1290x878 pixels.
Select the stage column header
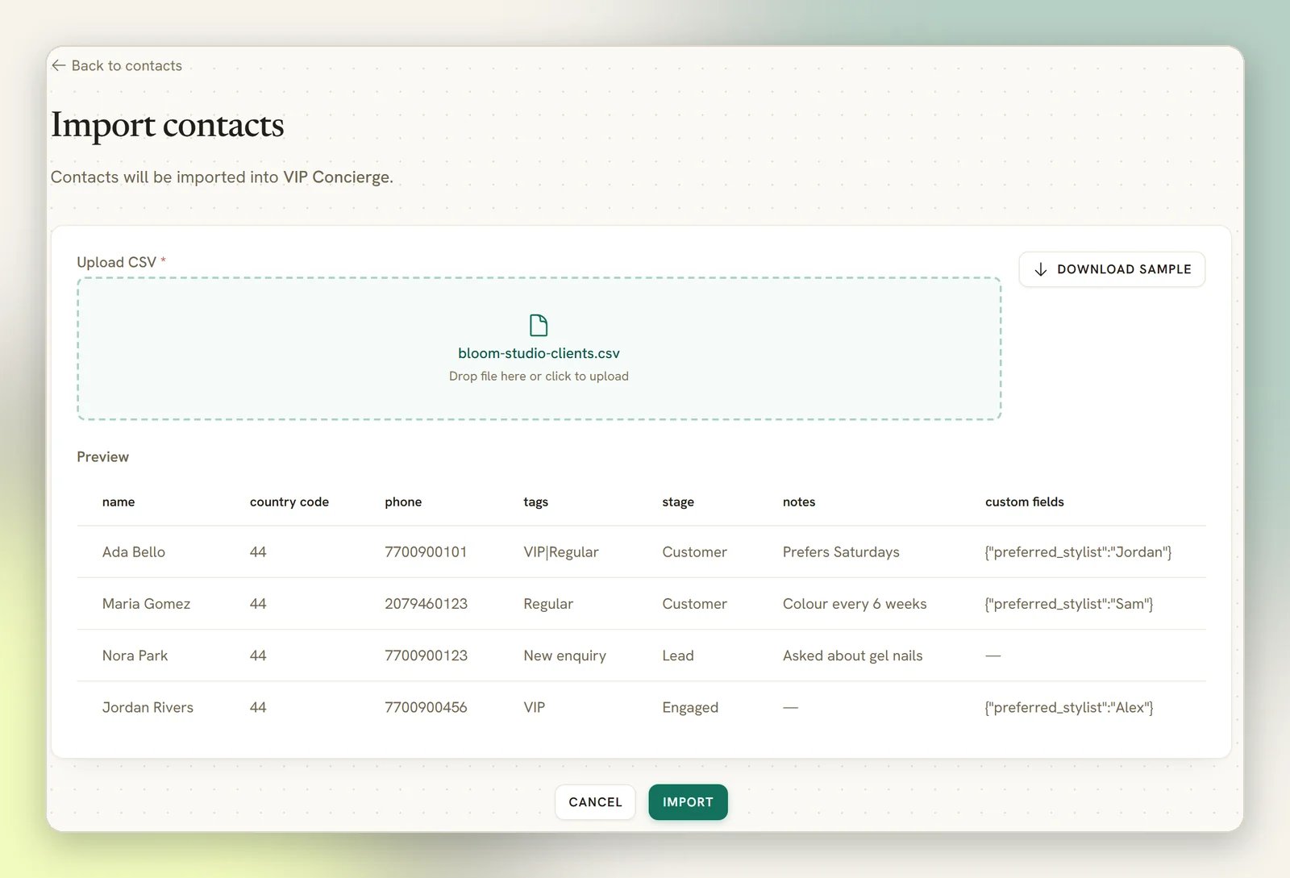pos(678,501)
